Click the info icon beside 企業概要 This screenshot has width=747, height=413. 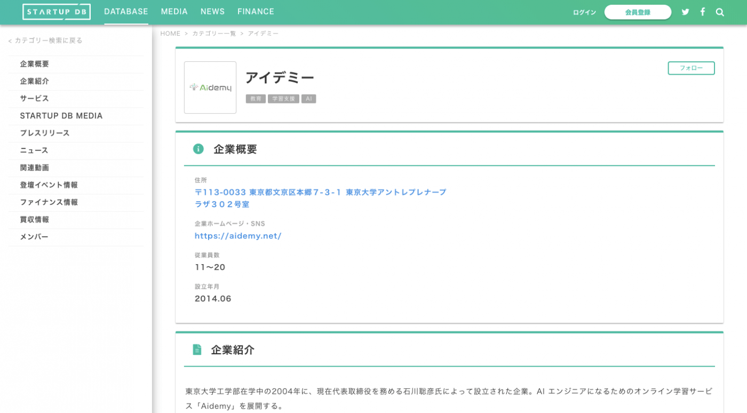pyautogui.click(x=198, y=149)
